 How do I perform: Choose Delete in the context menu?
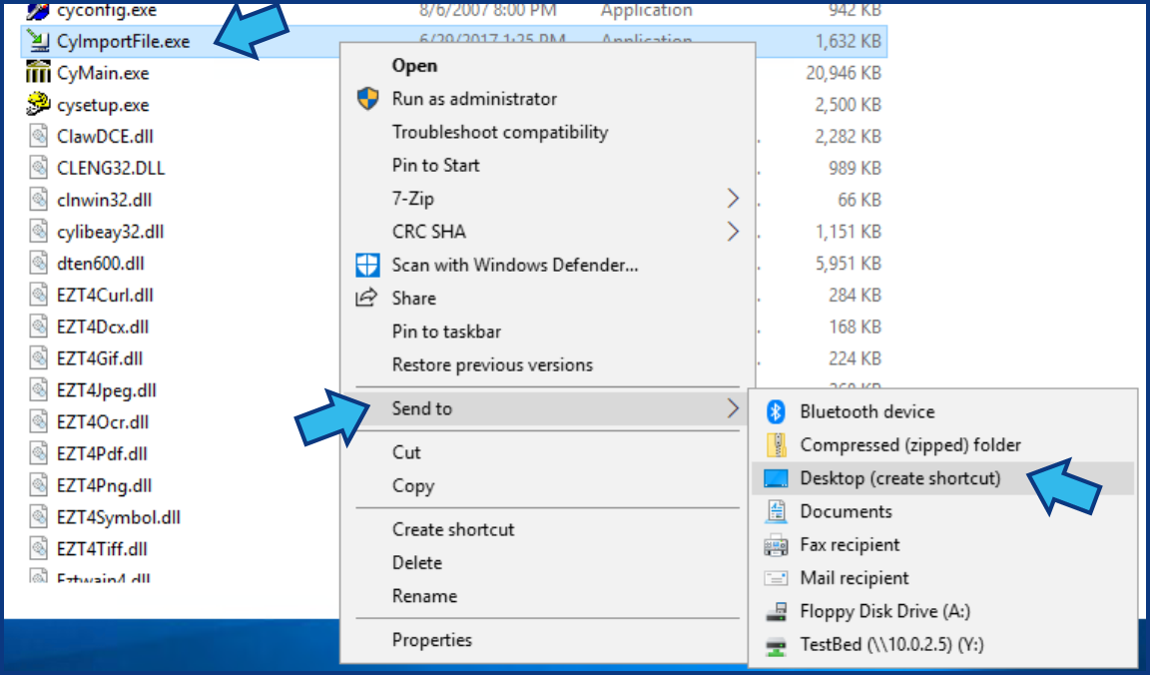coord(417,563)
